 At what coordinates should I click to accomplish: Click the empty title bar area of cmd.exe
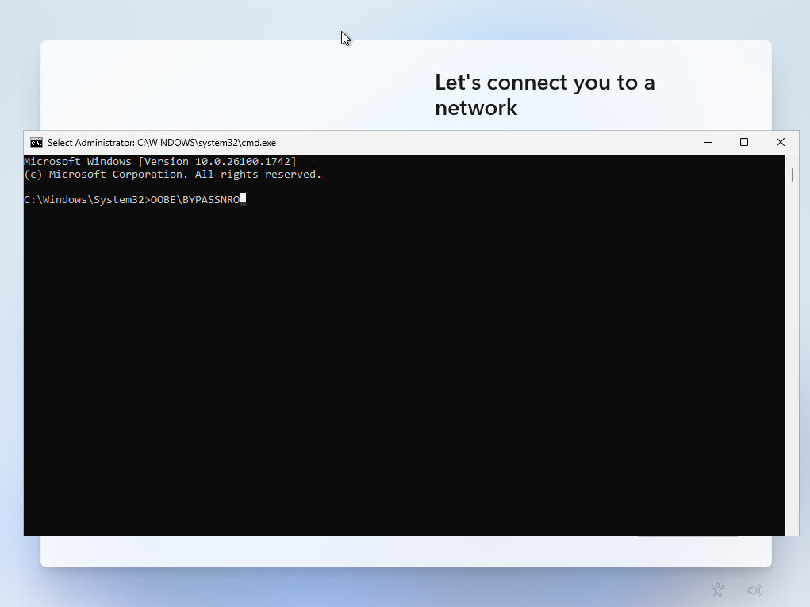(476, 143)
